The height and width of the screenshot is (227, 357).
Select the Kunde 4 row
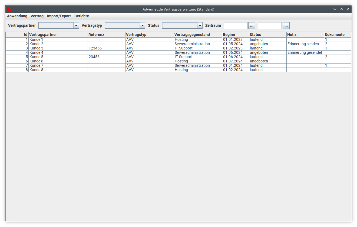[x=178, y=52]
